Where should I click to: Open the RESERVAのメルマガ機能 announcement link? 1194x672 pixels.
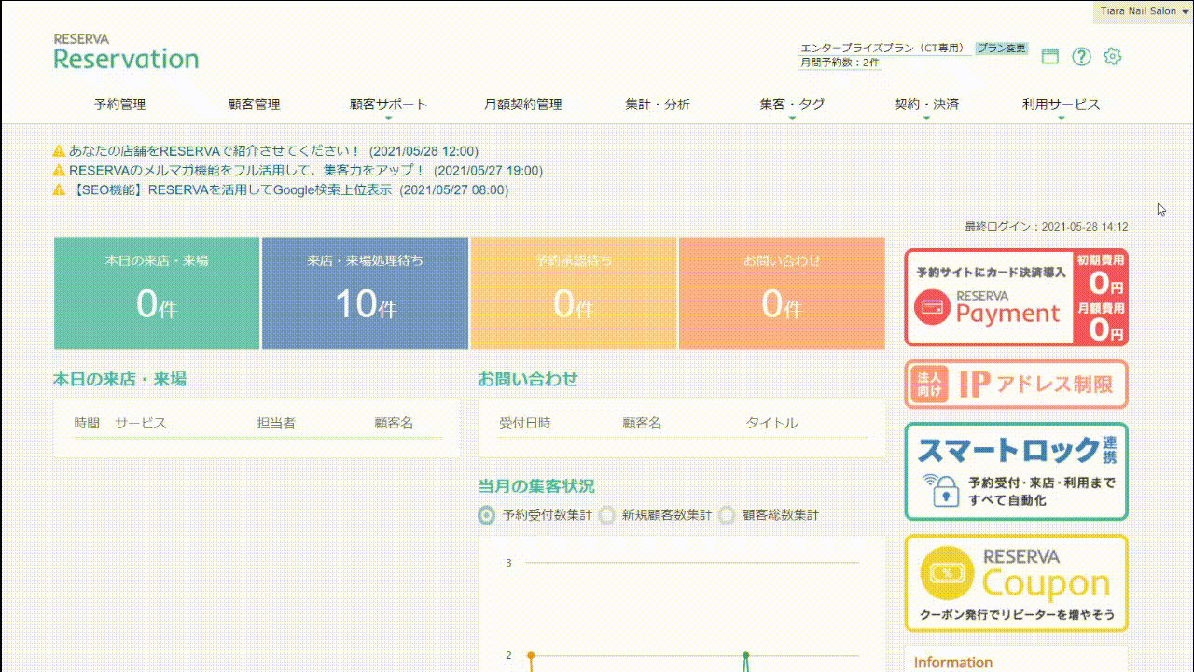pyautogui.click(x=247, y=170)
